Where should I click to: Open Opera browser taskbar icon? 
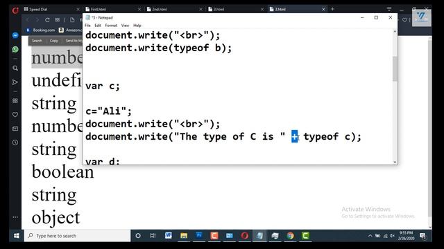(245, 235)
